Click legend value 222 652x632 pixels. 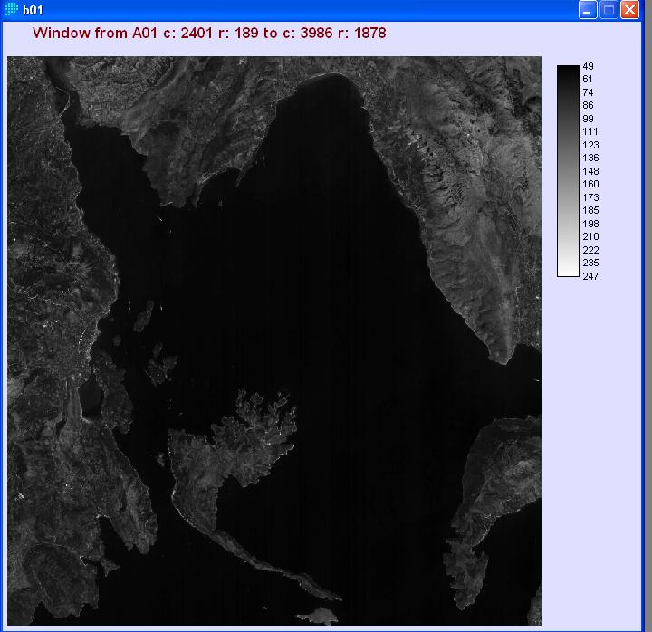point(590,250)
